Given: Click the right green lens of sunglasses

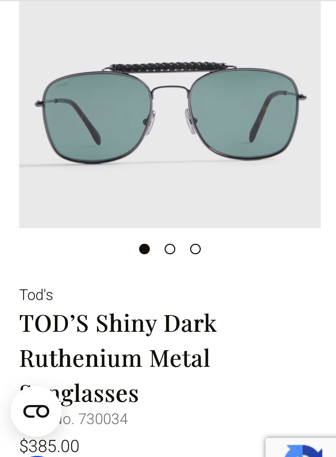Looking at the screenshot, I should point(244,112).
